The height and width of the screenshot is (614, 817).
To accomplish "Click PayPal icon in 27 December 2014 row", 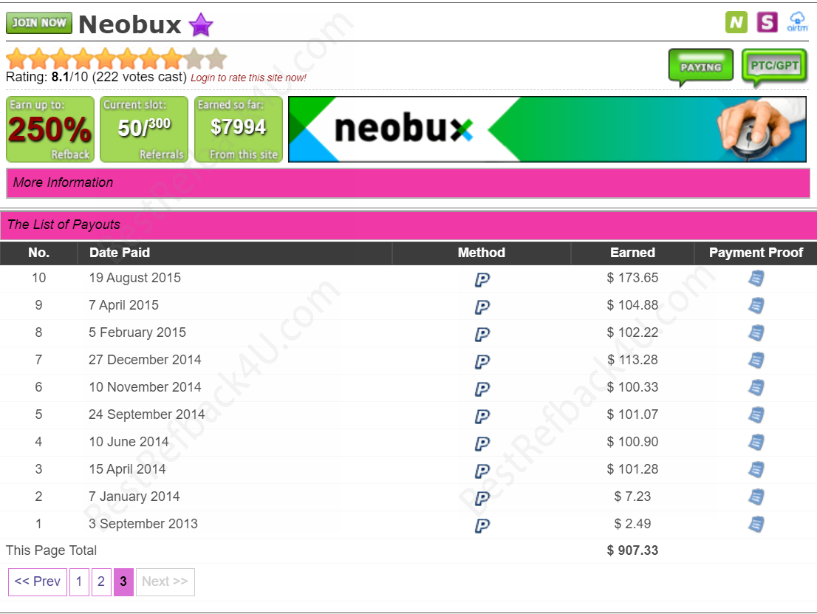I will (482, 362).
